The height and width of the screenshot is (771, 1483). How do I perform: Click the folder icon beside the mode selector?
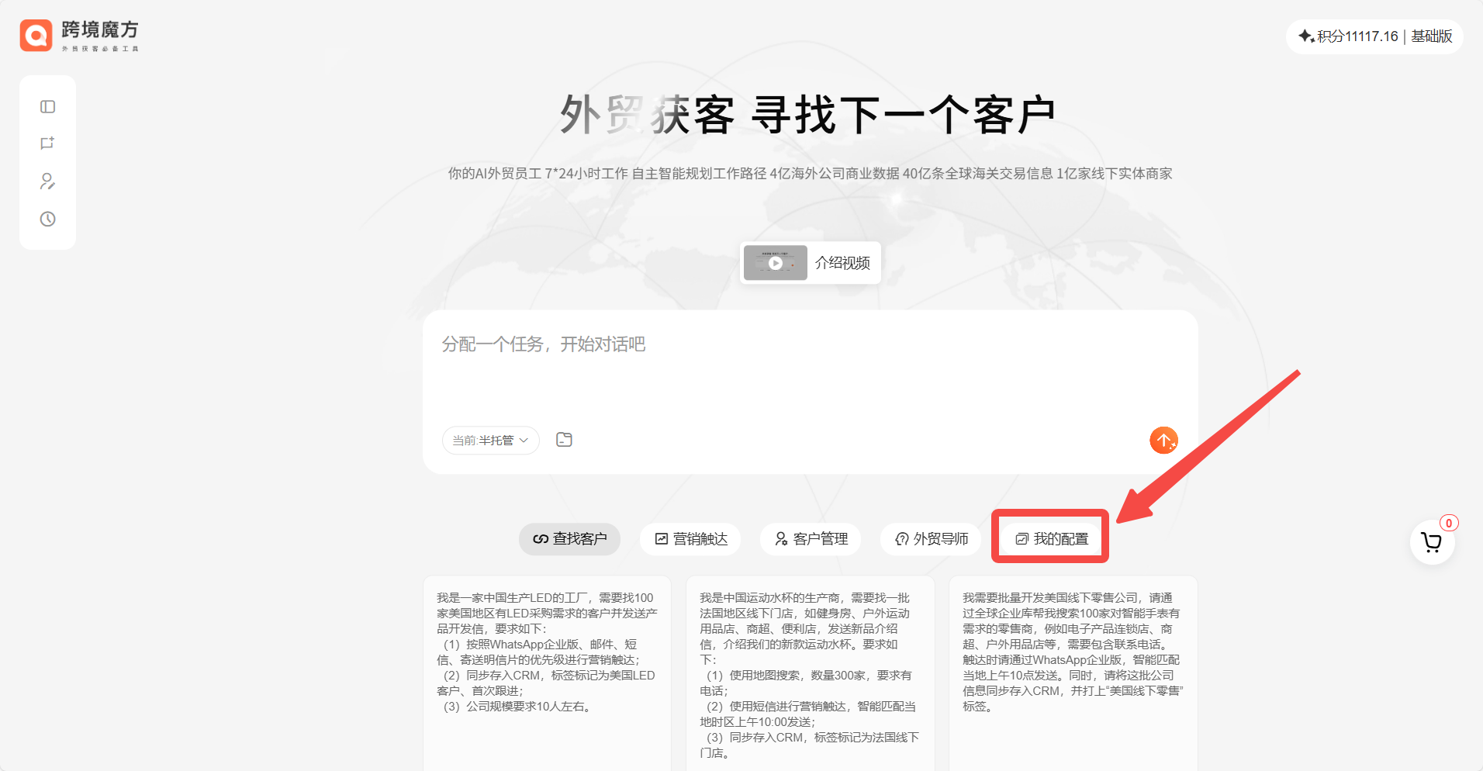[564, 440]
